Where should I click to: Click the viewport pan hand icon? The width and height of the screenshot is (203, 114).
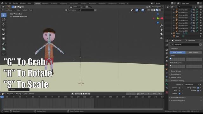tap(161, 29)
